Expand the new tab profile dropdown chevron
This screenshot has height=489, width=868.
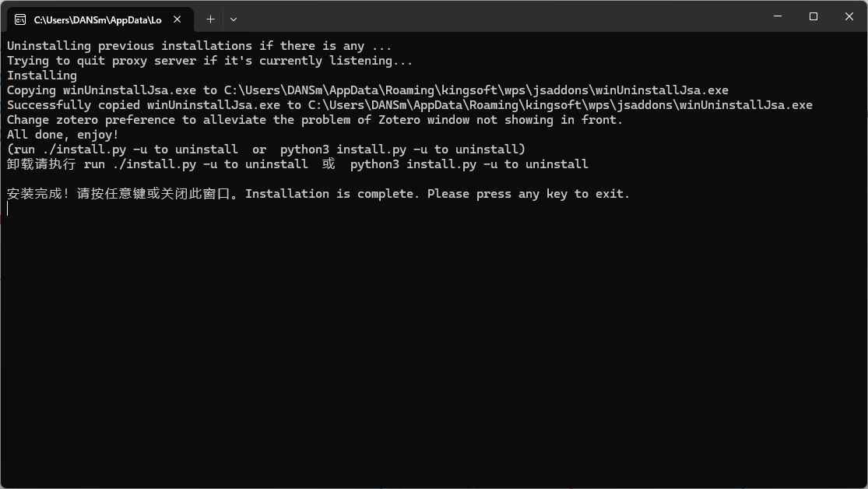point(234,19)
